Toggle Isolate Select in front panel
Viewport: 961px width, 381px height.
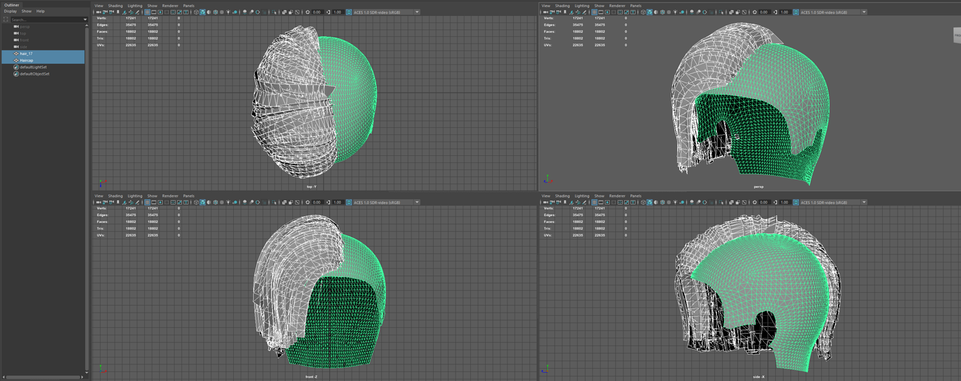[x=274, y=202]
